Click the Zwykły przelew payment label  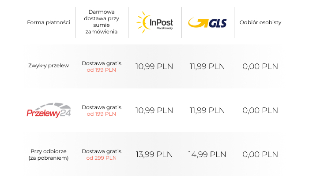[49, 66]
